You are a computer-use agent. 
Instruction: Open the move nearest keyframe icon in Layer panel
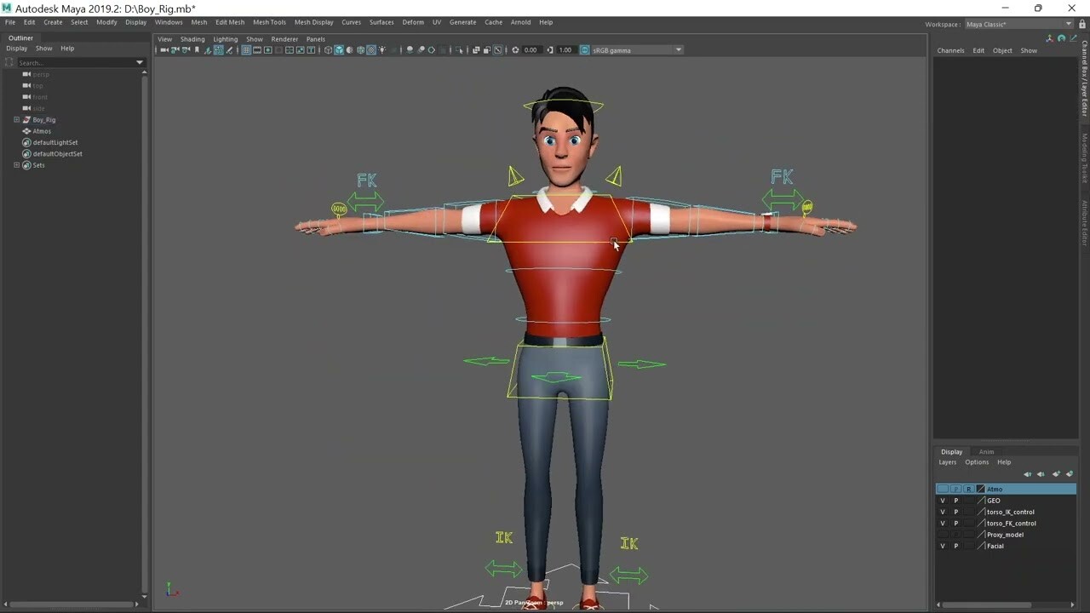(1028, 474)
